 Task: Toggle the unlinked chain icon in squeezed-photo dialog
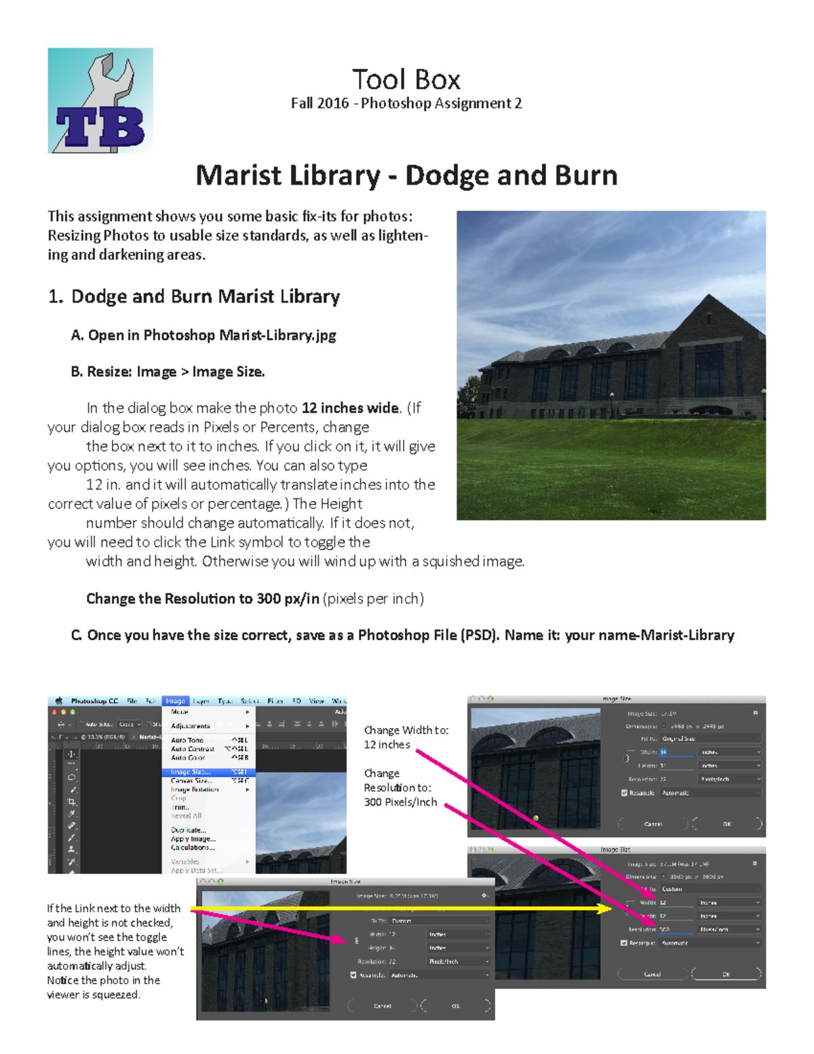(x=357, y=941)
